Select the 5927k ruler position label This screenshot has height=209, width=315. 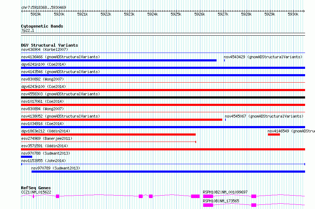(x=223, y=14)
